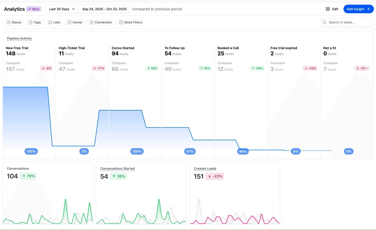Click the Analytics page title

click(14, 9)
